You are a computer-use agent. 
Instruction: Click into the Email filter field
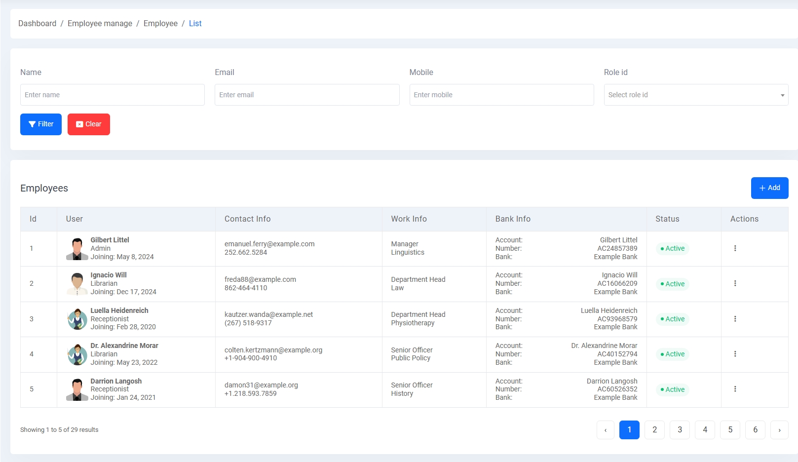pos(307,95)
